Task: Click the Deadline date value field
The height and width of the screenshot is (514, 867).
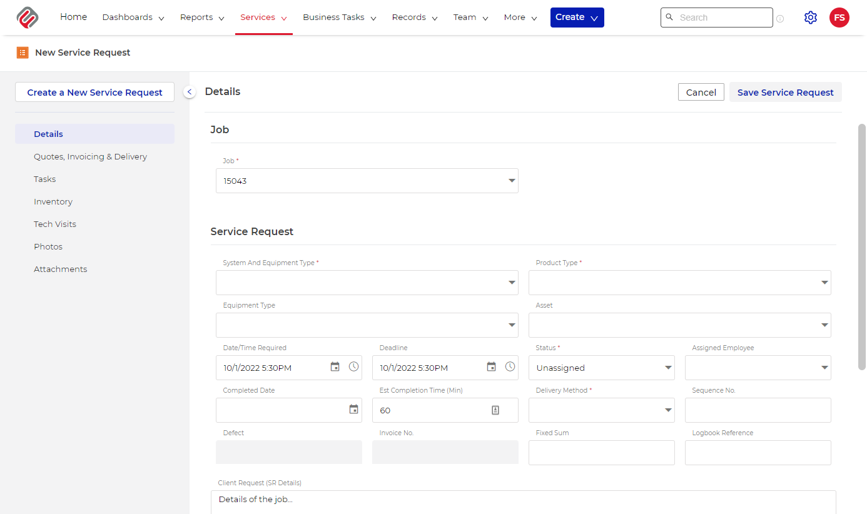Action: click(x=445, y=368)
